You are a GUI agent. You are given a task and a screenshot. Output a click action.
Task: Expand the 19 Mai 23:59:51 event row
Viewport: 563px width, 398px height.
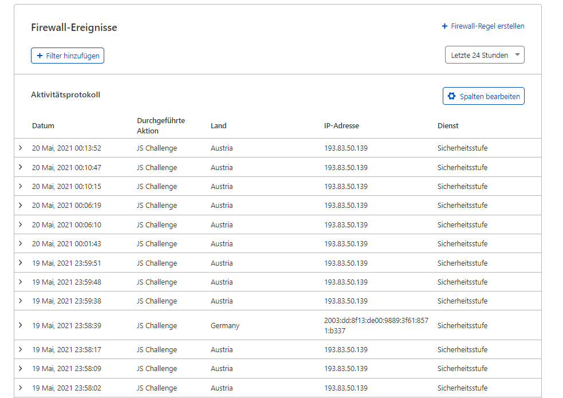pos(21,263)
